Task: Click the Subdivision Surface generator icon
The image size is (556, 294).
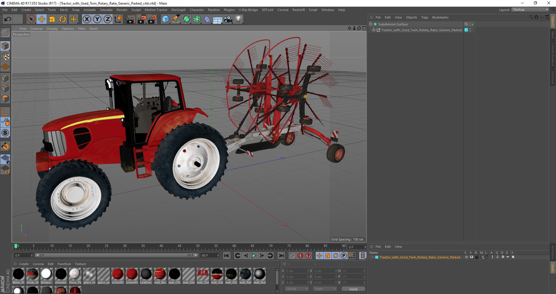Action: click(186, 19)
